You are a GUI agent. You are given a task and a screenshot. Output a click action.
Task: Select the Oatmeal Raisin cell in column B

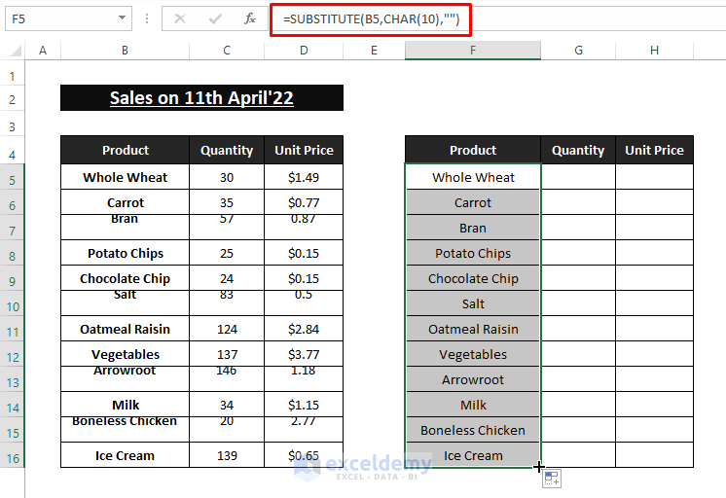(x=126, y=329)
